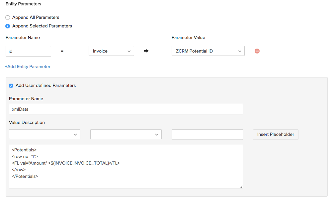This screenshot has height=197, width=334.
Task: Open the ZCRM Potential ID value dropdown
Action: pyautogui.click(x=208, y=51)
